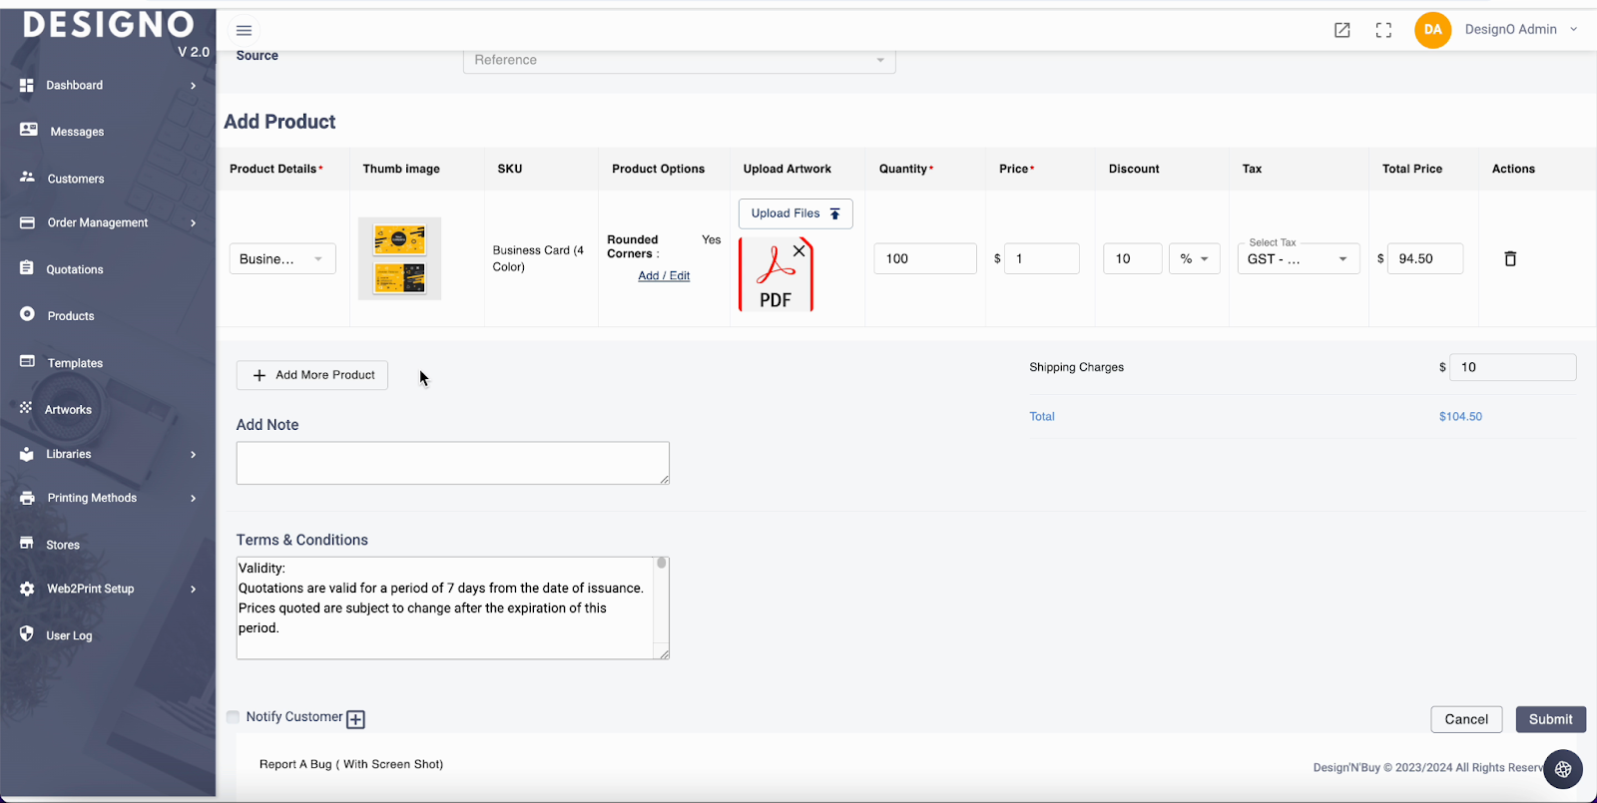This screenshot has height=803, width=1597.
Task: Open the Select Tax GST dropdown
Action: [1297, 258]
